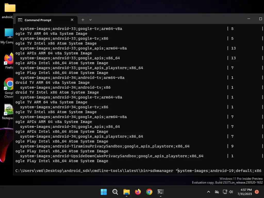Viewport: 264px width, 198px height.
Task: Click the android-34;android-tv;arm64-v8a line
Action: tap(72, 78)
